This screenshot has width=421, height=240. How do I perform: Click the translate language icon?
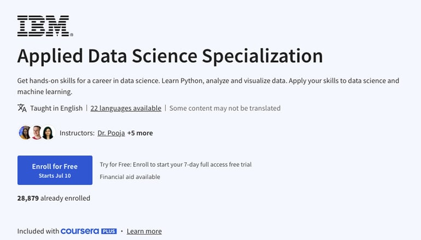[x=22, y=108]
